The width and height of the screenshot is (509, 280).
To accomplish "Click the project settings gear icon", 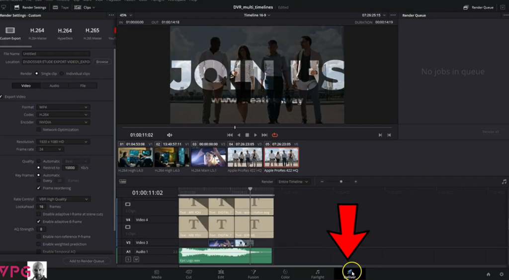I will 501,274.
